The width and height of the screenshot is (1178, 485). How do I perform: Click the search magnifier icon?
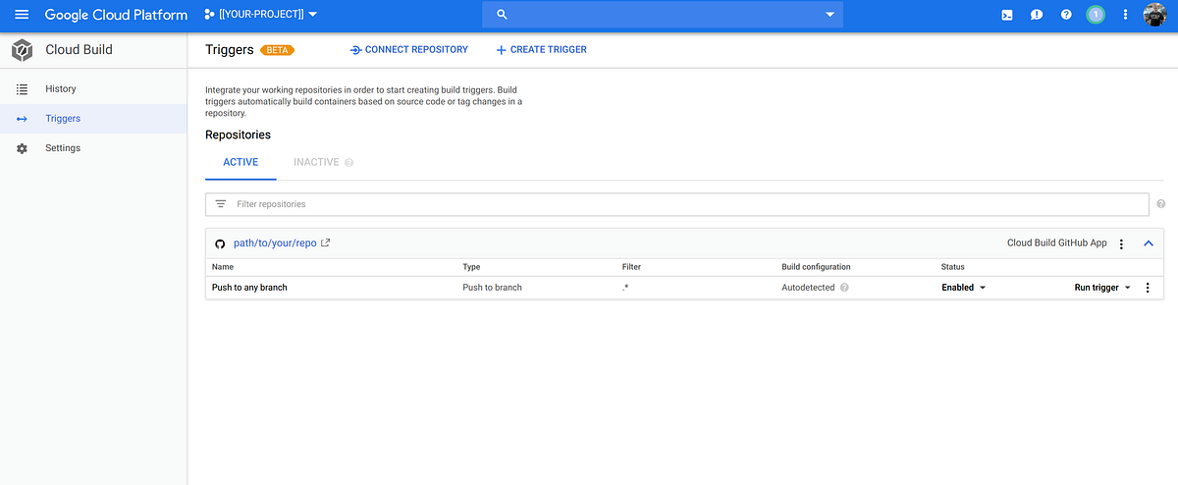[502, 15]
